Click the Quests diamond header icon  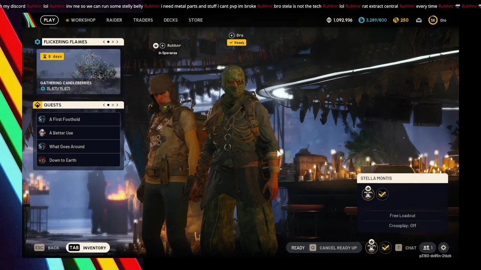[38, 105]
